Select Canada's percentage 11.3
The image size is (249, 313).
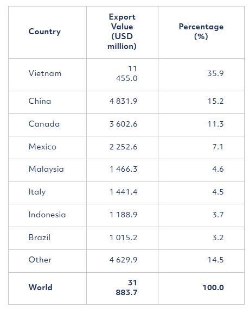(x=215, y=124)
